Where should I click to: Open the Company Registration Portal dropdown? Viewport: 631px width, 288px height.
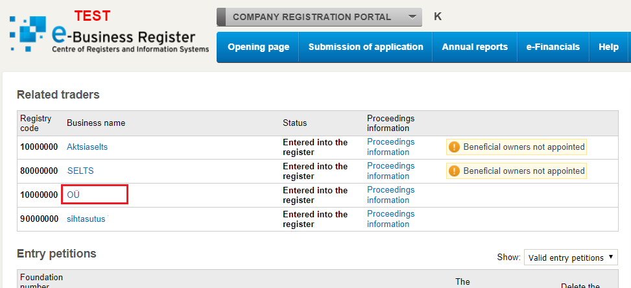tap(319, 18)
